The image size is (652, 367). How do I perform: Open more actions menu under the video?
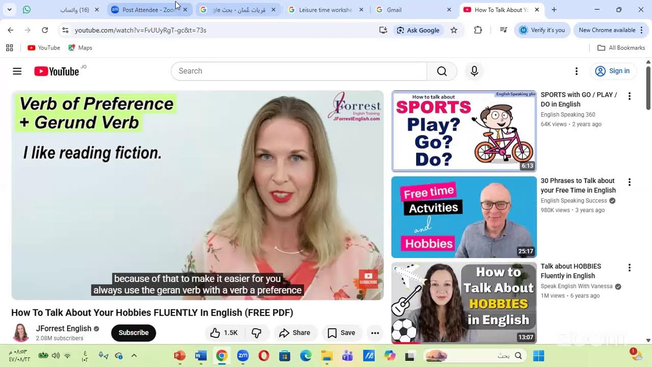tap(375, 333)
